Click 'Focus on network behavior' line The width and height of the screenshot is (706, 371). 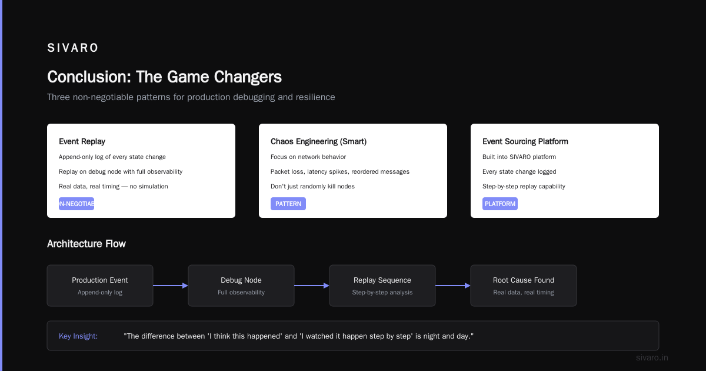[x=308, y=157]
